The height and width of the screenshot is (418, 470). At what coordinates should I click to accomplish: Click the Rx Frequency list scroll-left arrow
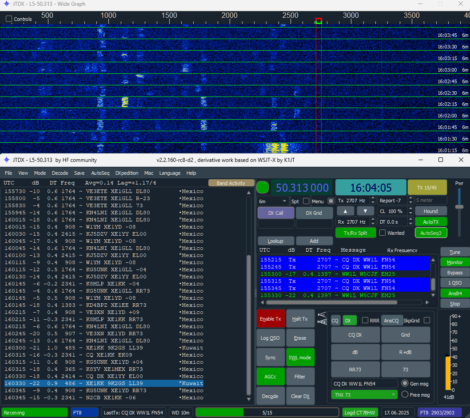[262, 302]
